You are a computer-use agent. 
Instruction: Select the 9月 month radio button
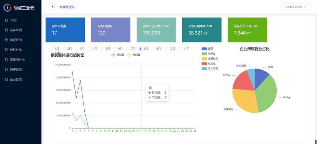[x=153, y=49]
